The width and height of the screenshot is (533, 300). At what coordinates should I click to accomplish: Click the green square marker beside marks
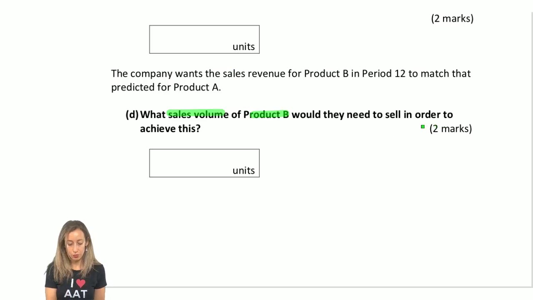[x=423, y=127]
